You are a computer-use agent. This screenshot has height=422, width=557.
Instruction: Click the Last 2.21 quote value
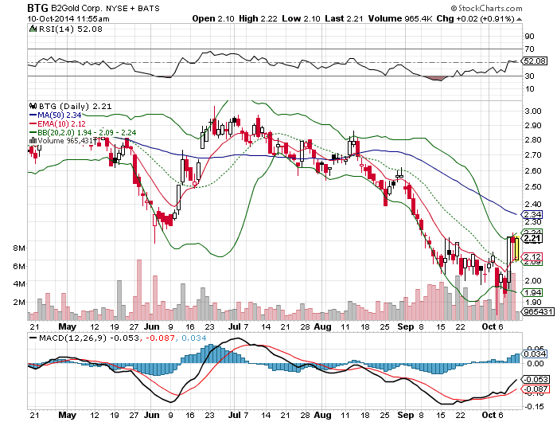point(344,18)
